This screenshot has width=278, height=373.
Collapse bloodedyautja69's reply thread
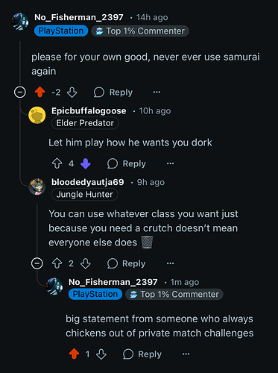37,263
